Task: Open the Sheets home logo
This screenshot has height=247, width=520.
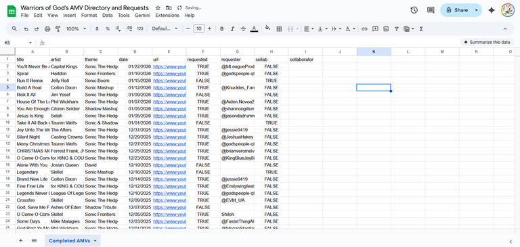Action: point(12,11)
